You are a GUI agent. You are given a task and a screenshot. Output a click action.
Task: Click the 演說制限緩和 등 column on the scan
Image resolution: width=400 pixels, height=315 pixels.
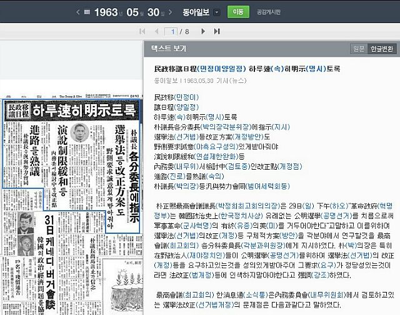point(62,162)
